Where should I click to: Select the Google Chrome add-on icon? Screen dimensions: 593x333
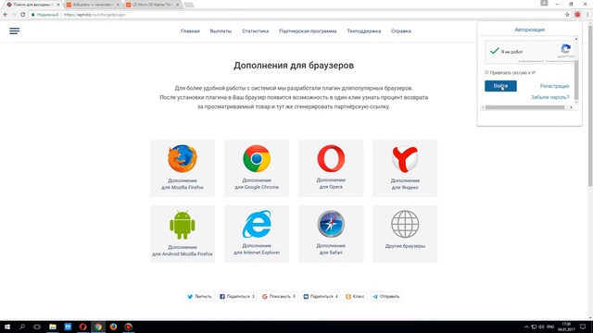pyautogui.click(x=257, y=158)
